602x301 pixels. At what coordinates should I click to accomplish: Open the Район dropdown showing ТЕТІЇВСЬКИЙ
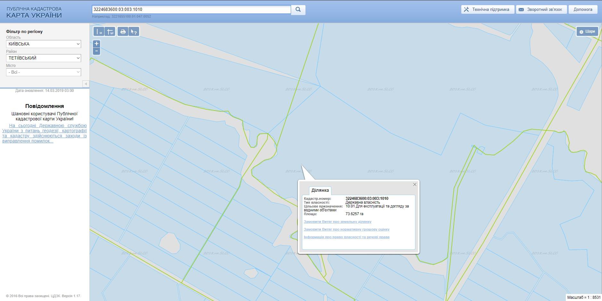coord(44,58)
